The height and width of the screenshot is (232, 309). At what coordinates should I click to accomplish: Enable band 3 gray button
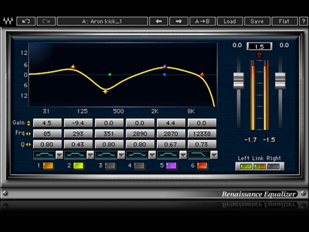pyautogui.click(x=110, y=166)
